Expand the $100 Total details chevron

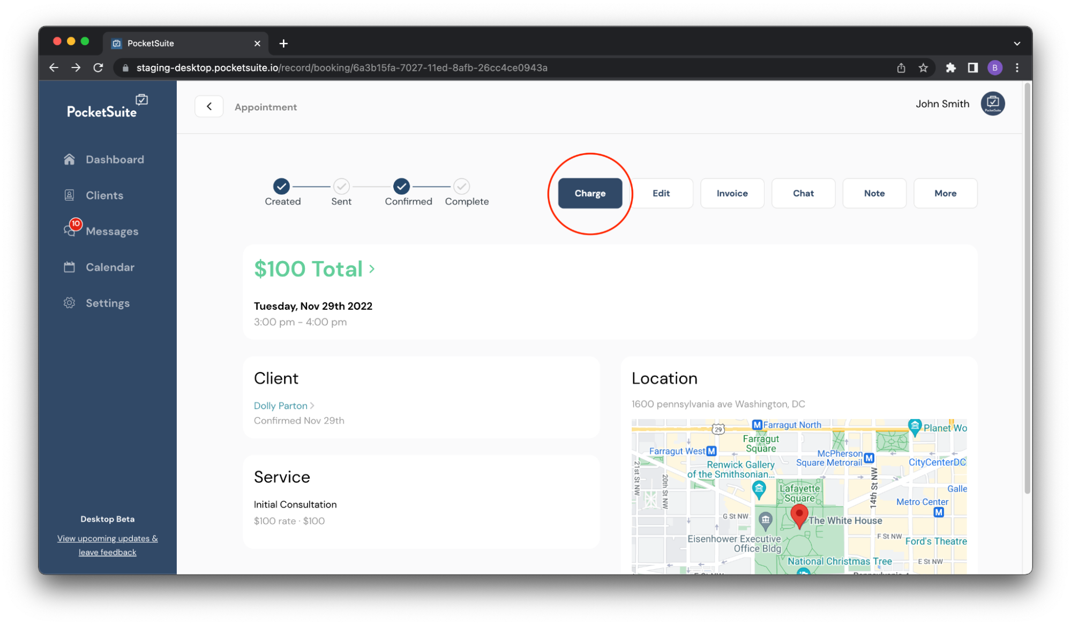(x=372, y=269)
